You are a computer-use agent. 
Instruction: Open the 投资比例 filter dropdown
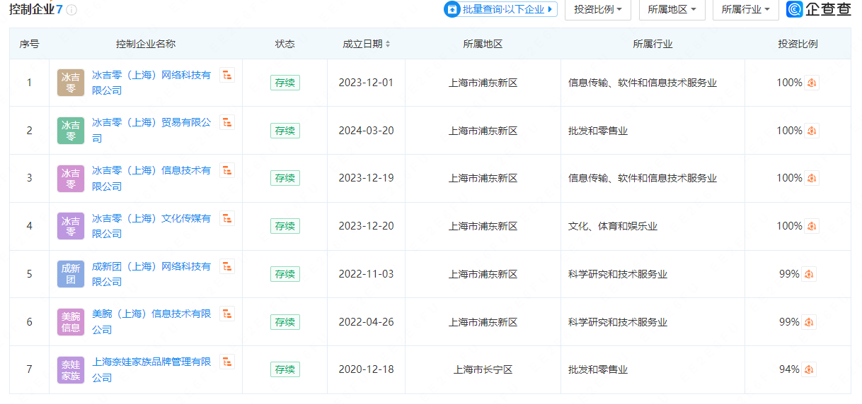pos(598,9)
